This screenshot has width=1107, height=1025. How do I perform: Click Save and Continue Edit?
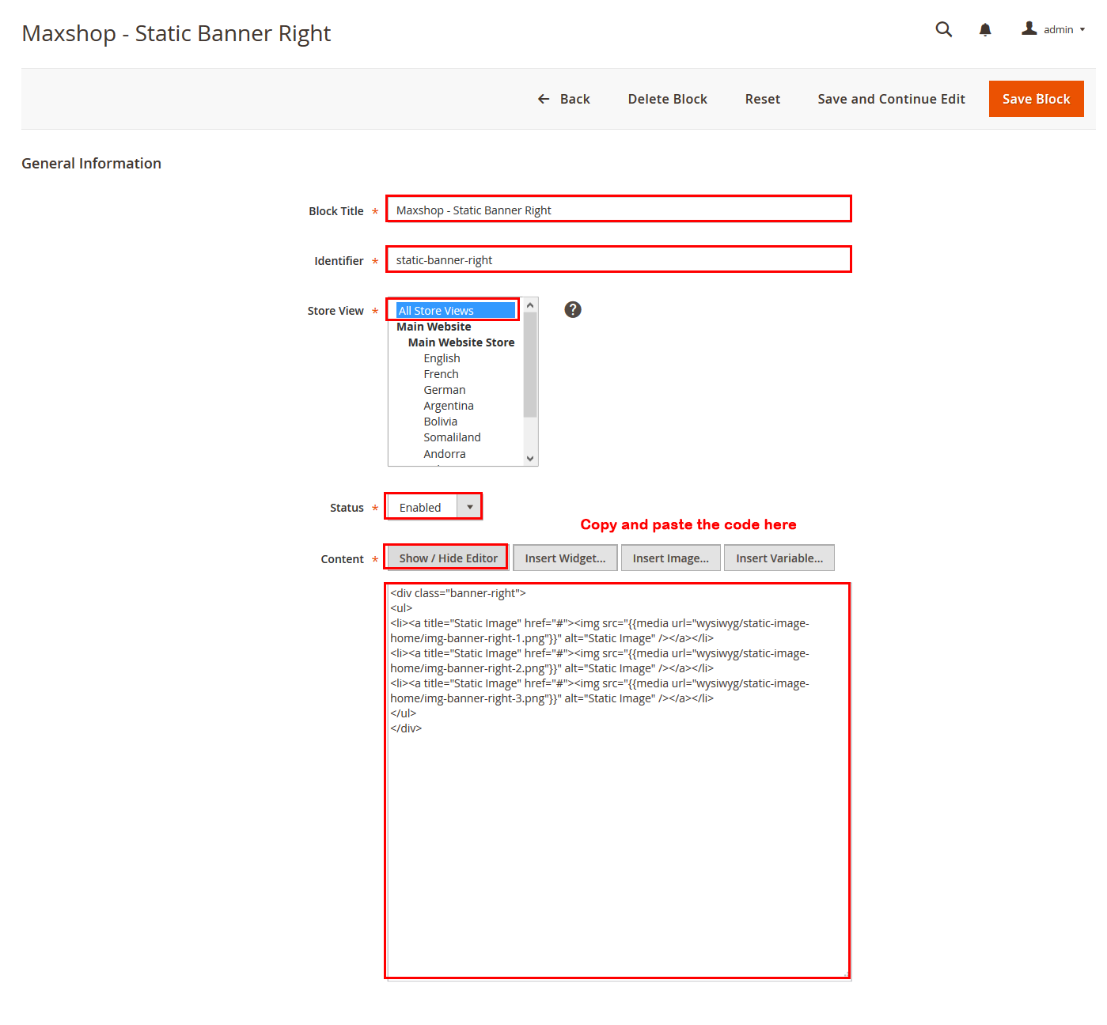coord(891,99)
